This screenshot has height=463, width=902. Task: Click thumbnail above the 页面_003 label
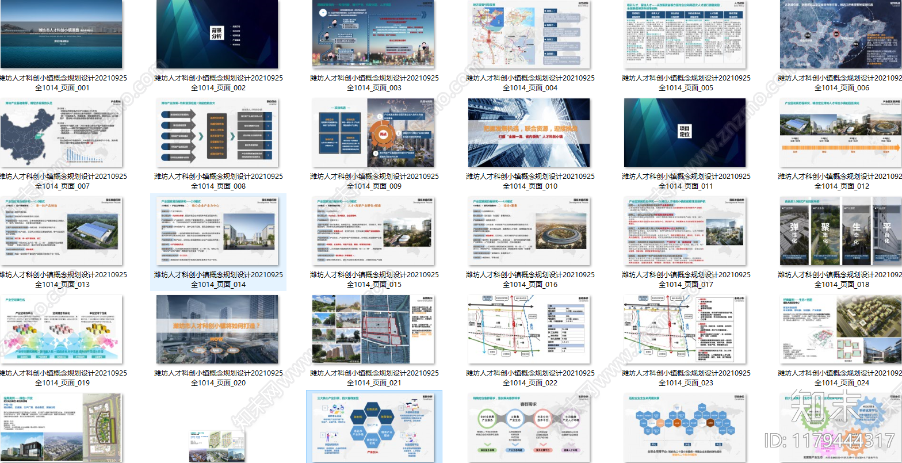(x=373, y=35)
